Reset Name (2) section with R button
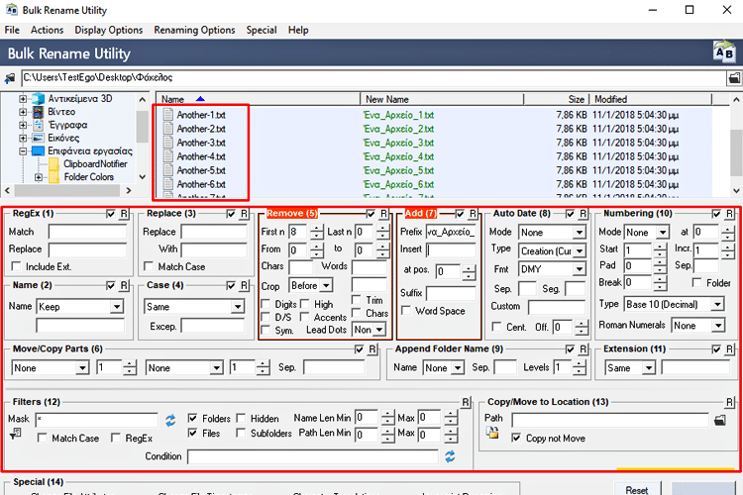The width and height of the screenshot is (743, 495). 124,286
